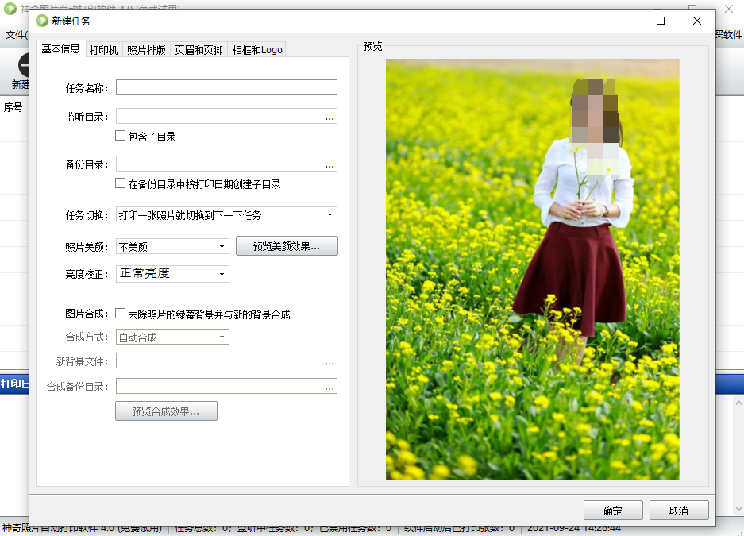Go to the 页眉和页脚 tab
This screenshot has width=744, height=536.
(199, 50)
